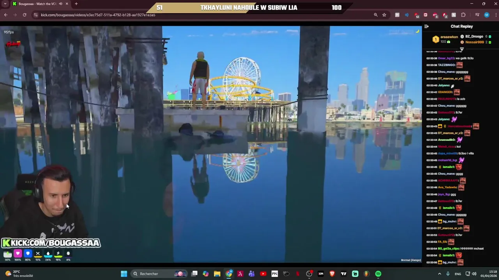The height and width of the screenshot is (280, 499).
Task: Bookmark this page with star icon
Action: [x=384, y=15]
